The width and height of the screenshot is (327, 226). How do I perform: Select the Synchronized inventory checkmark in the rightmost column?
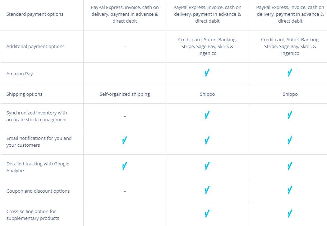tap(290, 116)
